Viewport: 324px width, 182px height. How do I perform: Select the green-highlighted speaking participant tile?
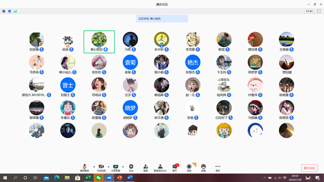(99, 42)
